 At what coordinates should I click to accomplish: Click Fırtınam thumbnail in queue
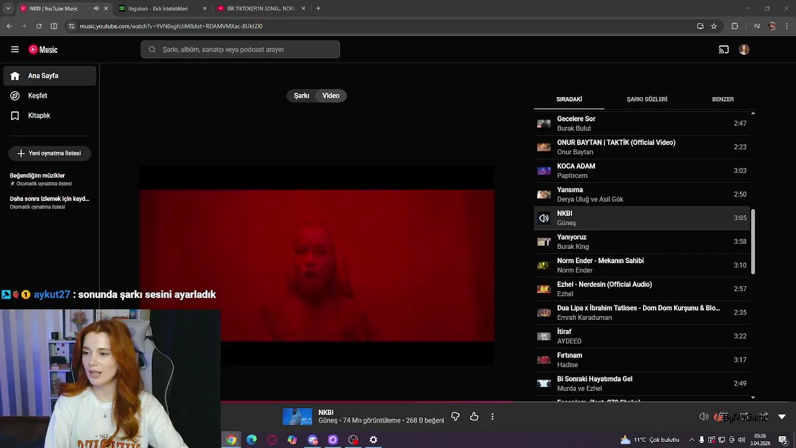544,360
